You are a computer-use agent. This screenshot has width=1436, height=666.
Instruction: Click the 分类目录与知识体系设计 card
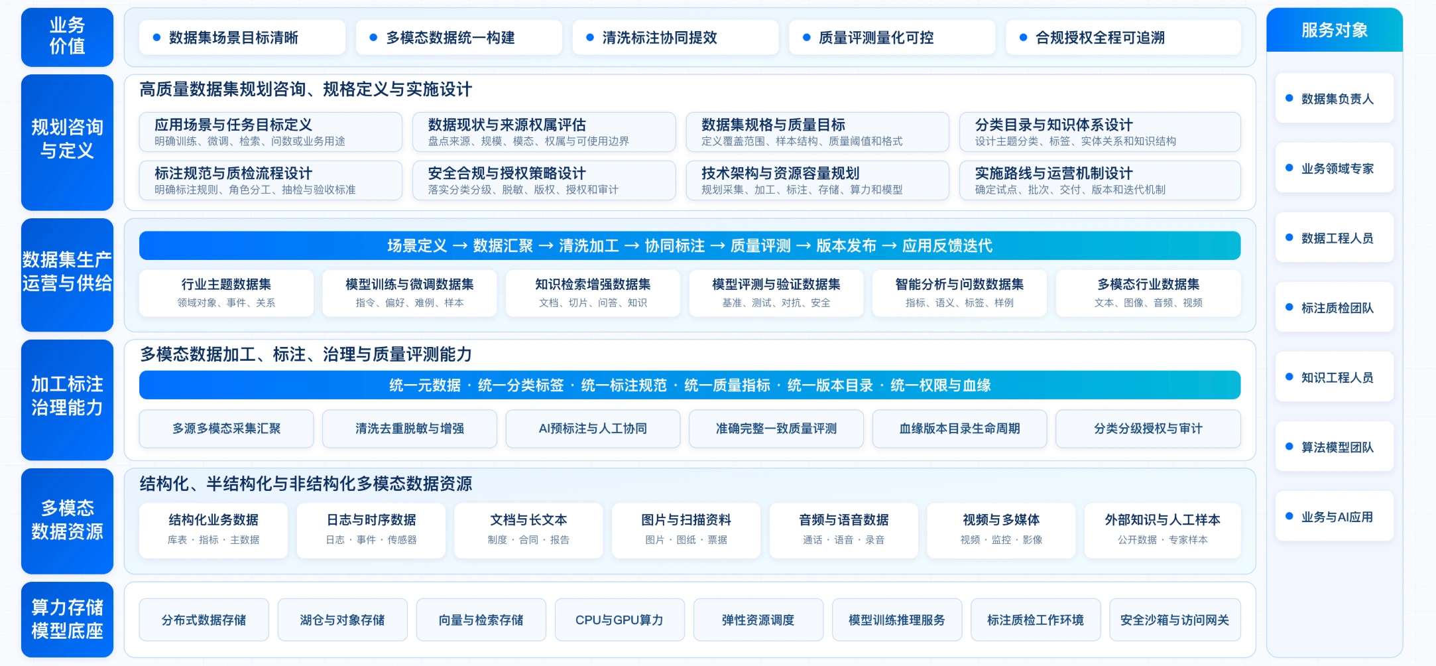pyautogui.click(x=1100, y=132)
